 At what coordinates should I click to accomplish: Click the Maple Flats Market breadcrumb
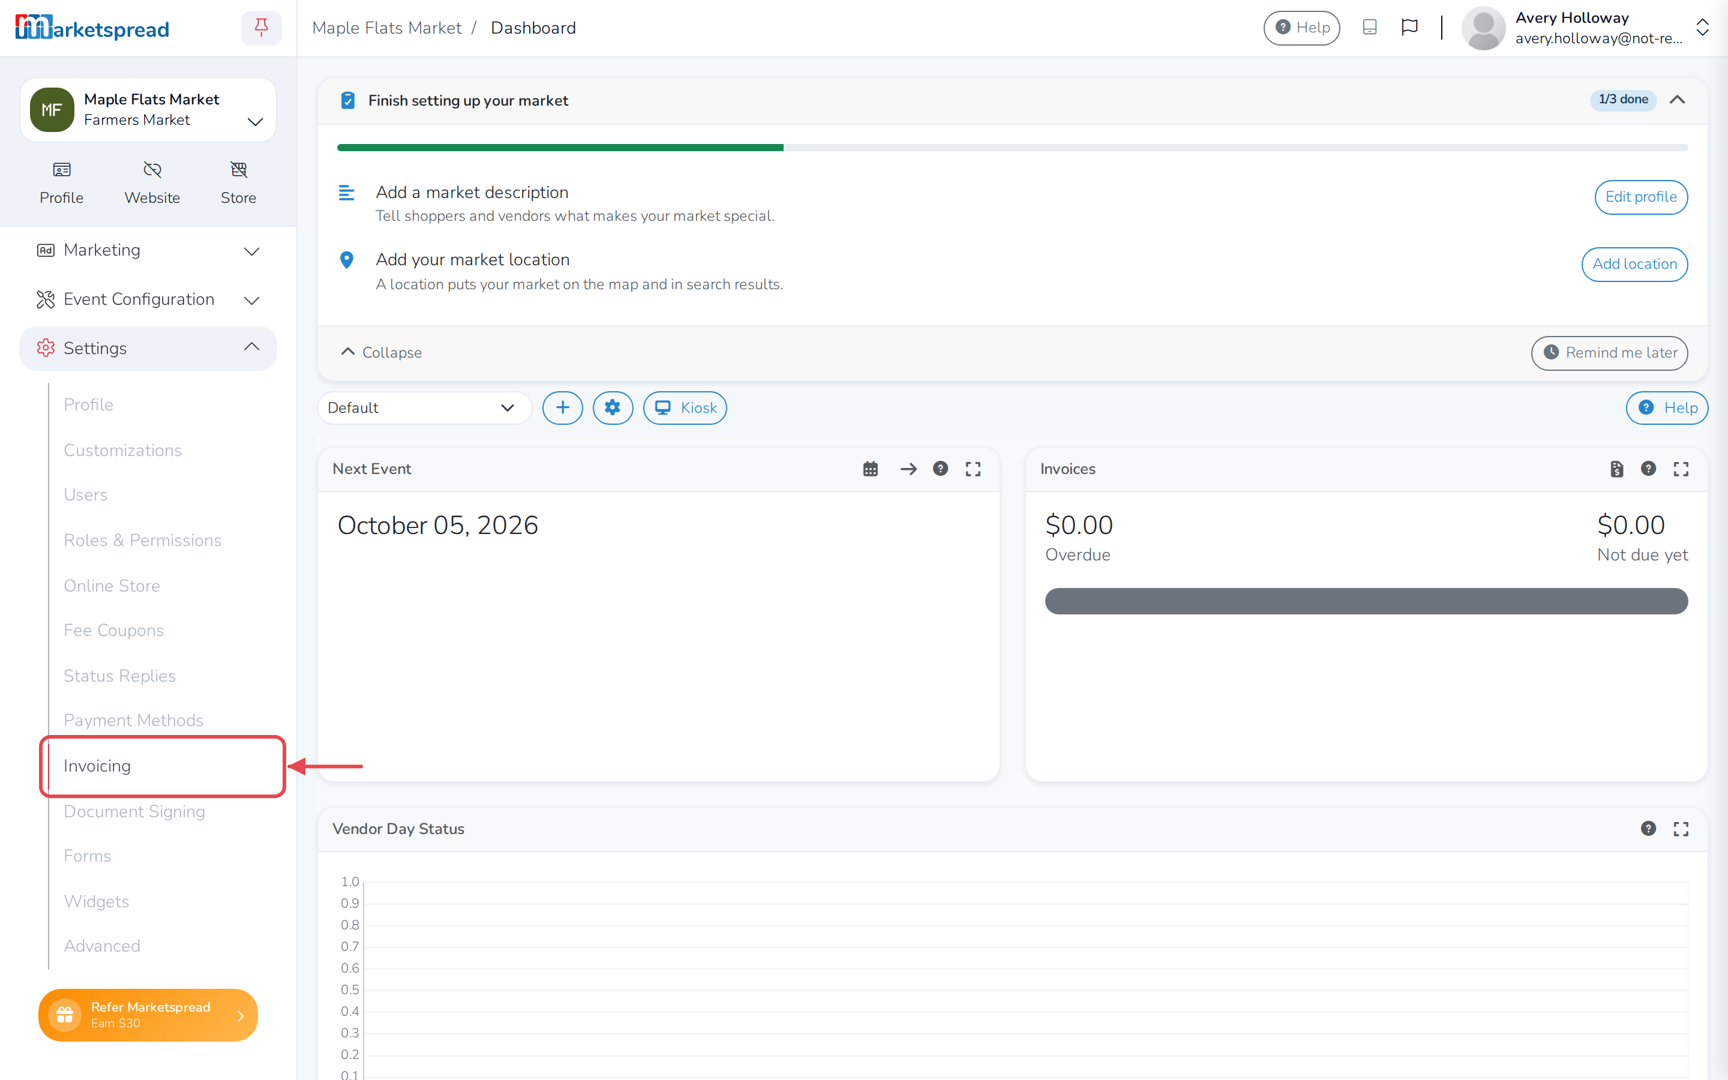pyautogui.click(x=387, y=28)
